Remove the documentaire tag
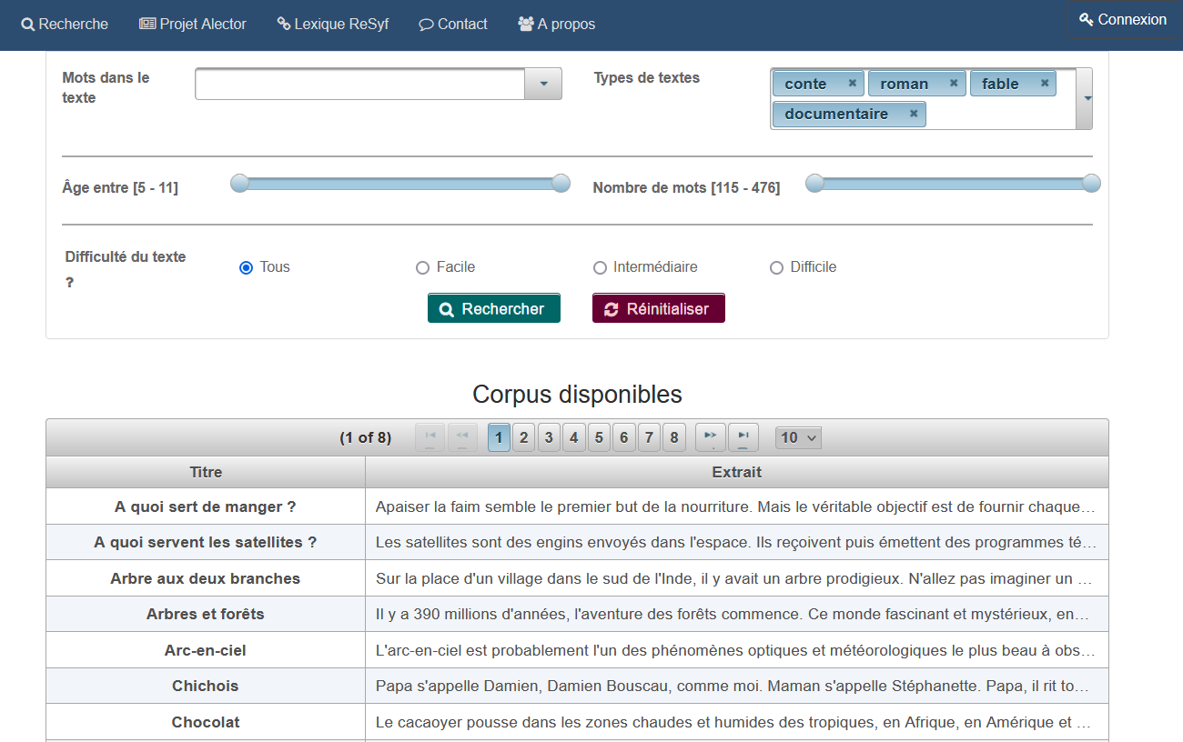 pyautogui.click(x=914, y=114)
